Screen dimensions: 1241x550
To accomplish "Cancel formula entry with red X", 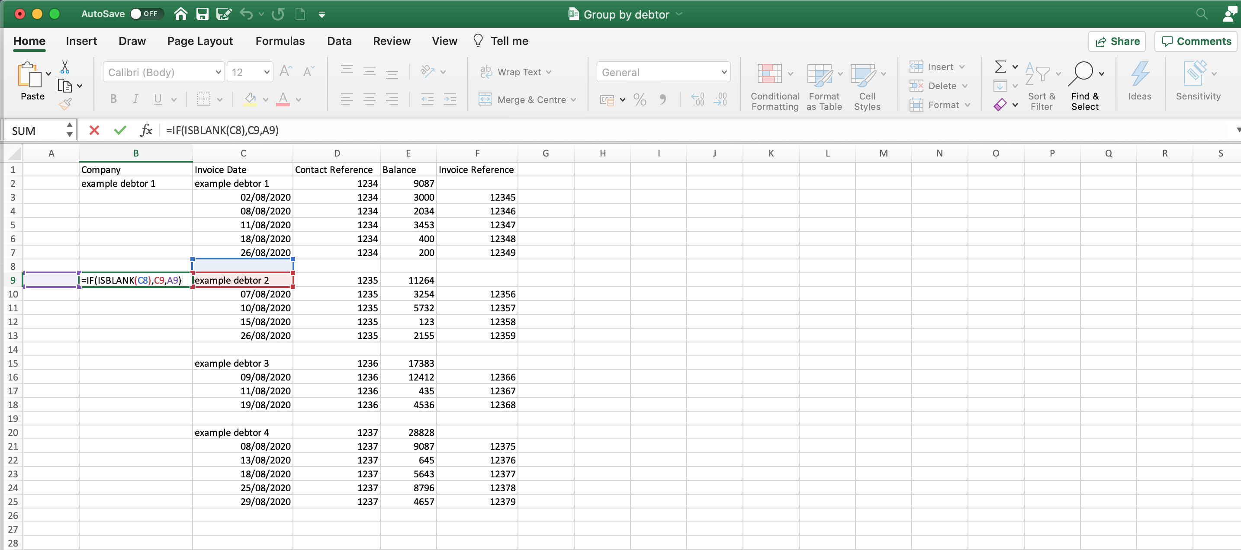I will click(x=94, y=130).
